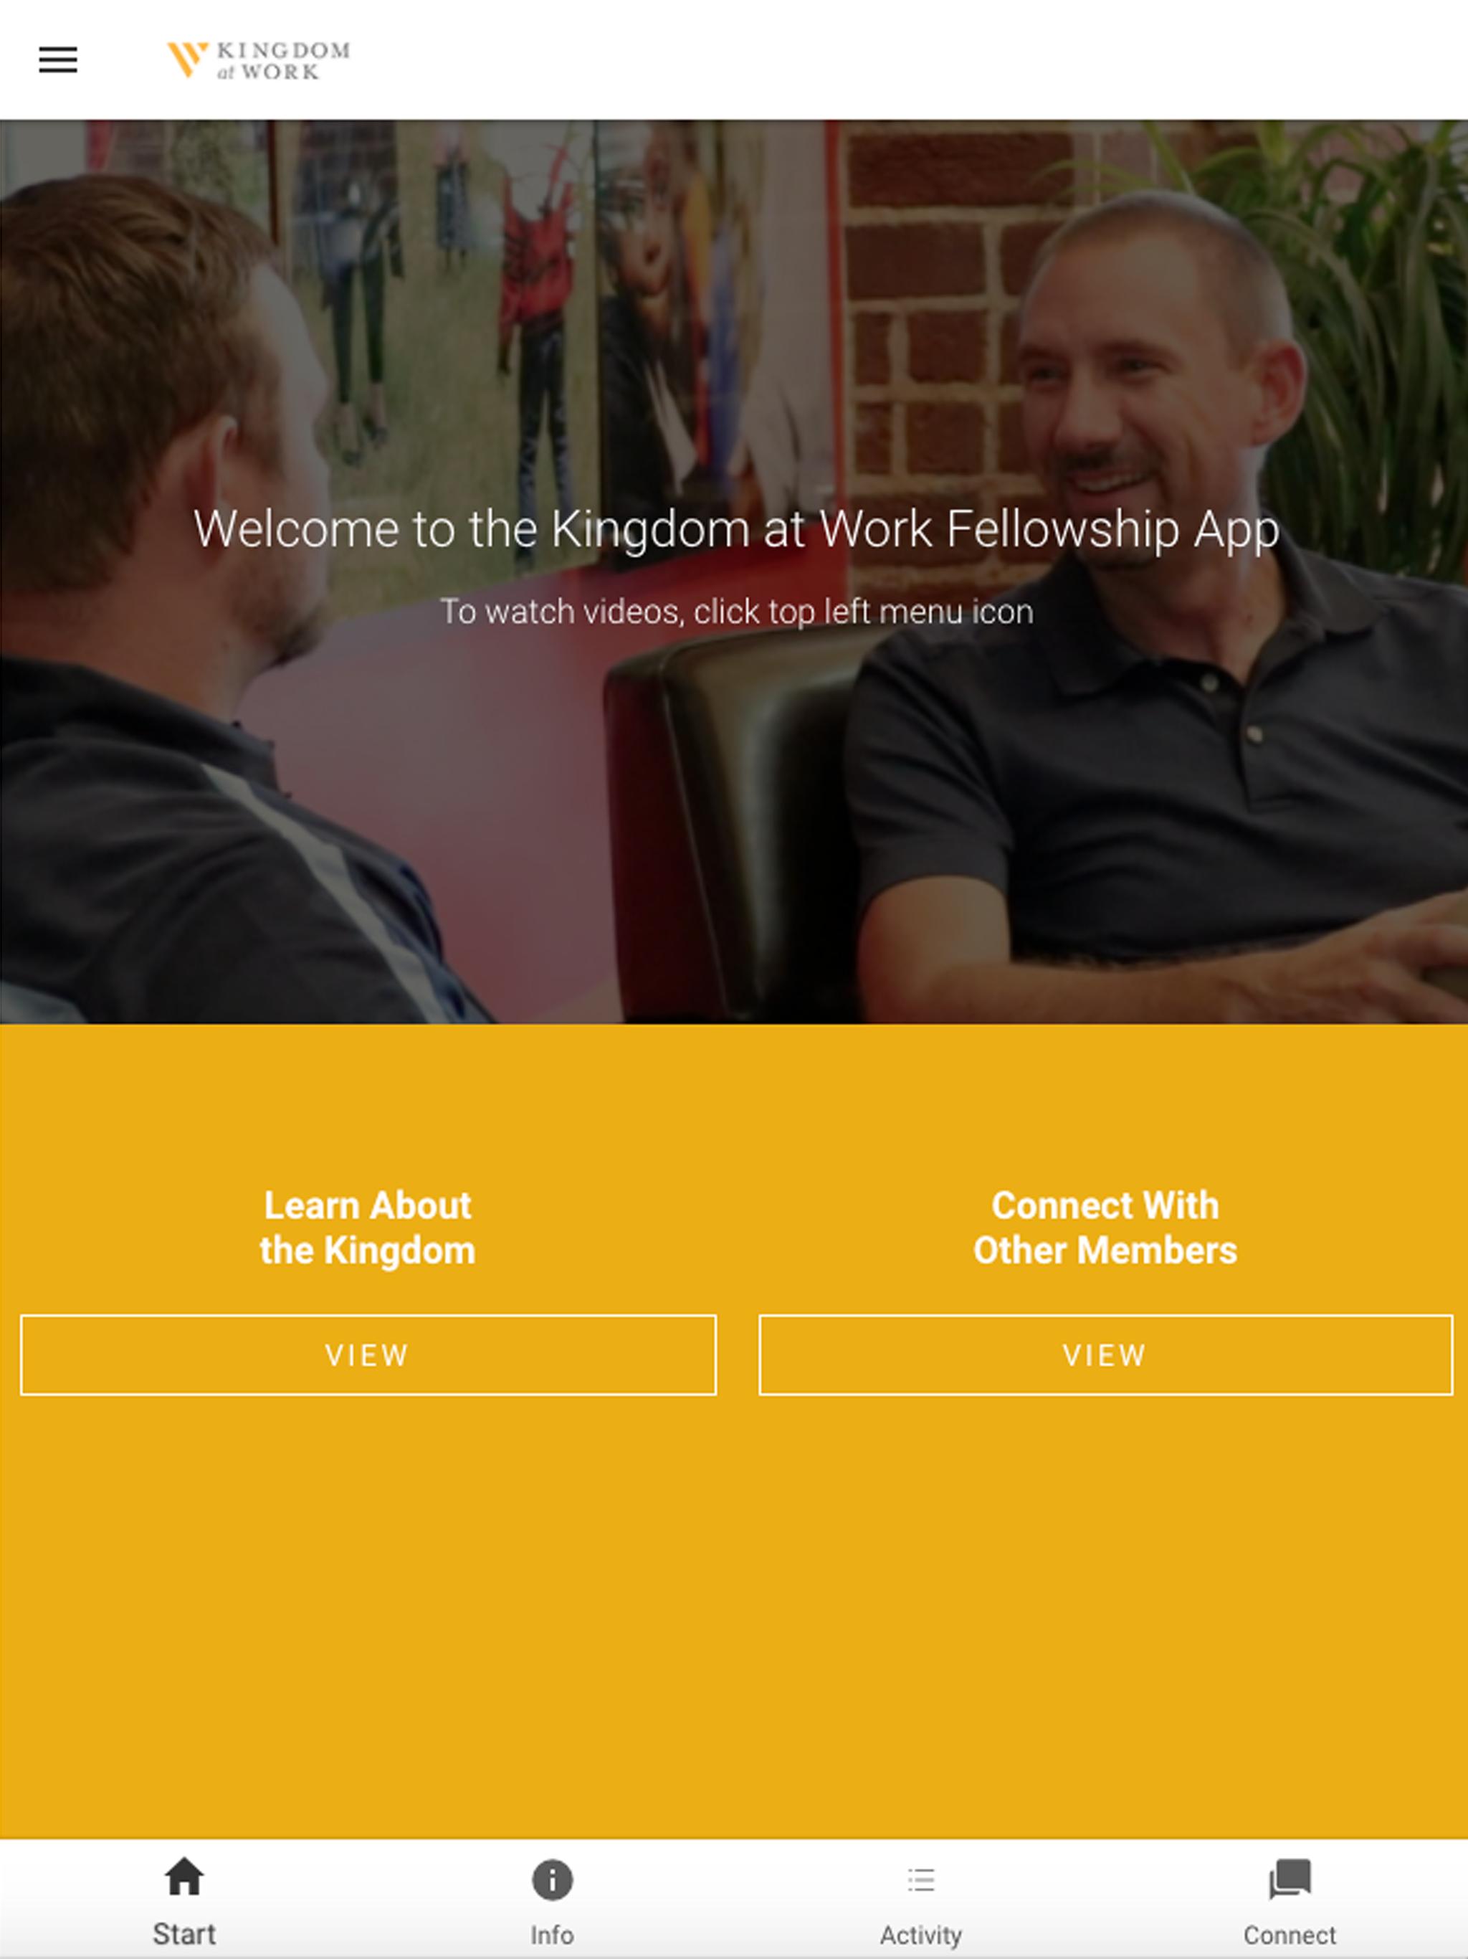Click the Kingdom at Work logo
This screenshot has width=1468, height=1959.
[259, 60]
